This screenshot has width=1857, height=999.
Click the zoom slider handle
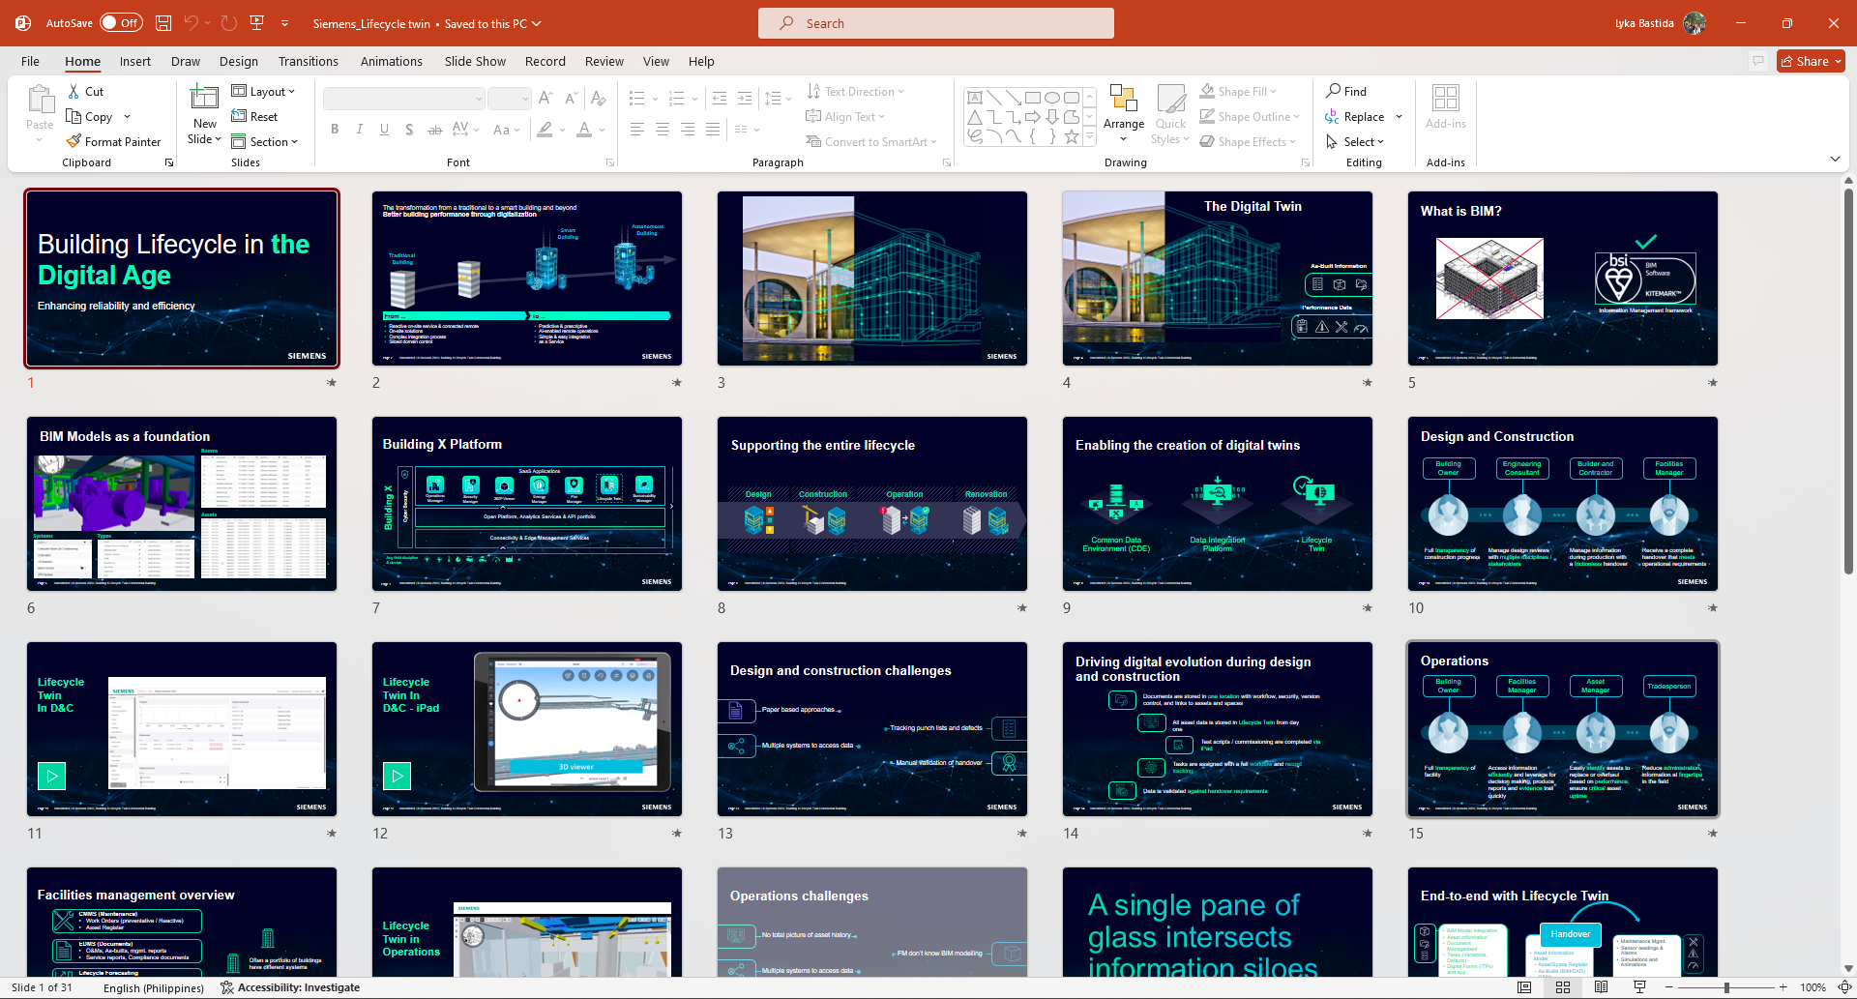point(1726,987)
